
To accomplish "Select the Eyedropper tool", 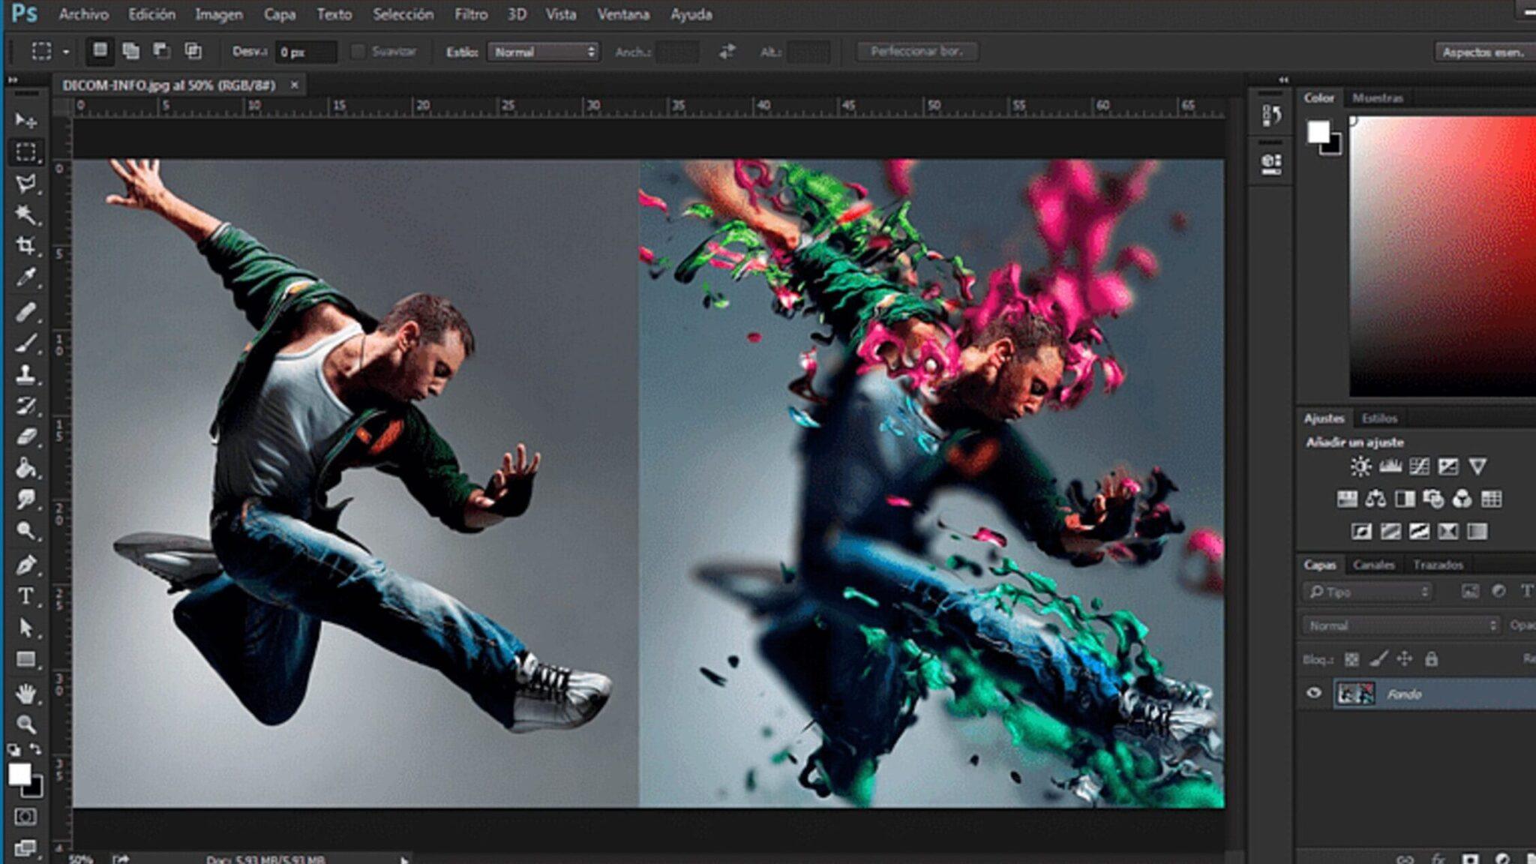I will click(25, 277).
